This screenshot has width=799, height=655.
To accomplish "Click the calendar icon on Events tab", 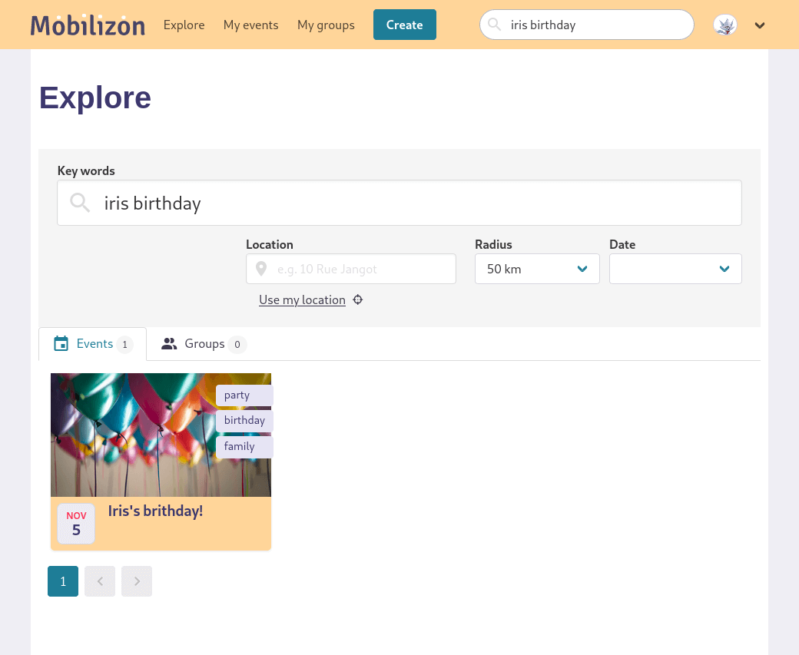I will [x=61, y=344].
